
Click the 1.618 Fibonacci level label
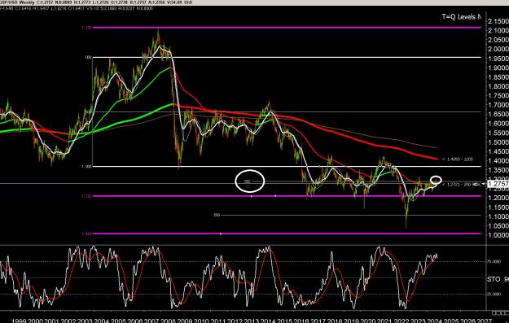pos(86,234)
